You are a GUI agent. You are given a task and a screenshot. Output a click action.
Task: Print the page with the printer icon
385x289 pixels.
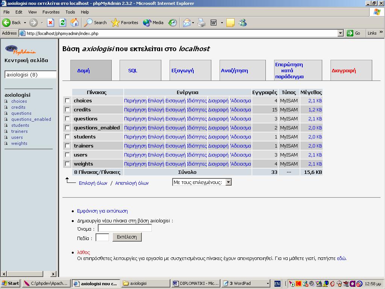(x=202, y=23)
